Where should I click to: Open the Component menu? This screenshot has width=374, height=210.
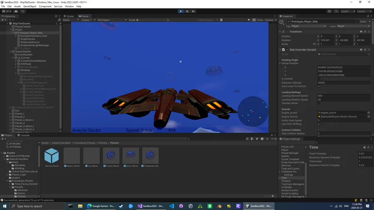coord(45,6)
